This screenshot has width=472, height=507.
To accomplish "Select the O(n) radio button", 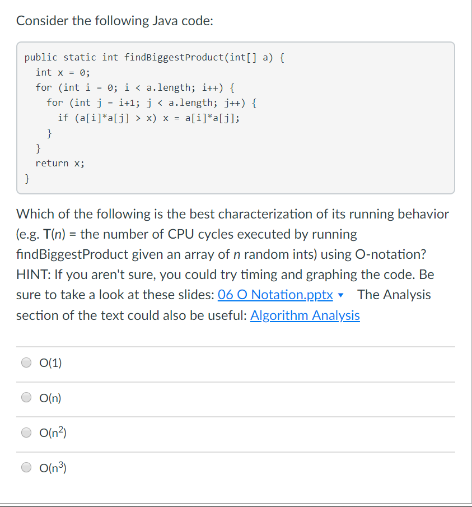I will (26, 397).
